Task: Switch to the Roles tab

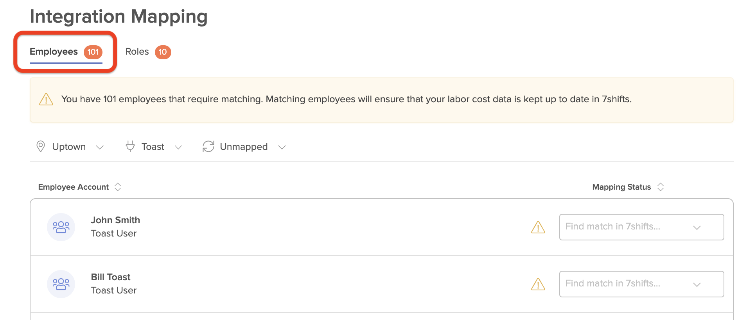Action: pyautogui.click(x=137, y=52)
